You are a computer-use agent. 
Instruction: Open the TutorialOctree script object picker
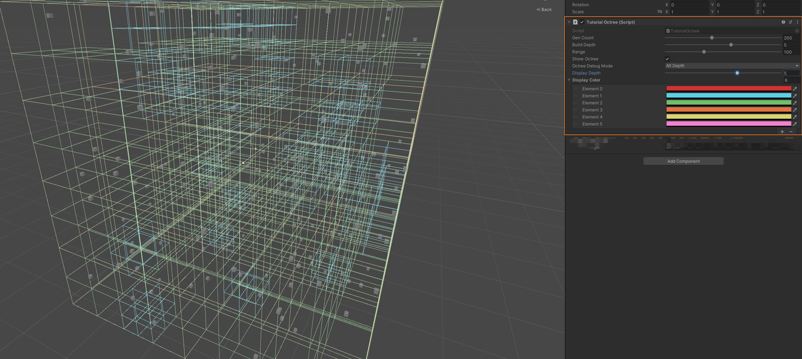(x=796, y=31)
